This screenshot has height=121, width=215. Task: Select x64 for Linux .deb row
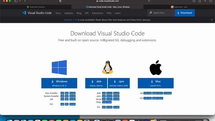click(x=104, y=93)
